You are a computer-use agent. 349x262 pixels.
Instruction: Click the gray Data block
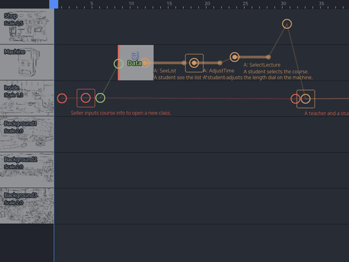pyautogui.click(x=136, y=63)
